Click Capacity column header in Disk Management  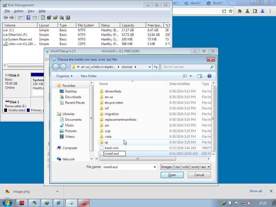133,25
